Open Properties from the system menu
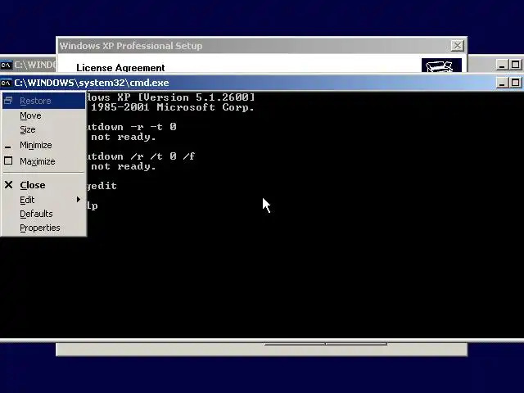The height and width of the screenshot is (393, 524). coord(43,228)
